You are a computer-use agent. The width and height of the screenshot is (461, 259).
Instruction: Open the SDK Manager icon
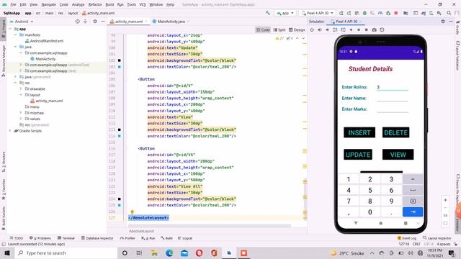[x=439, y=13]
